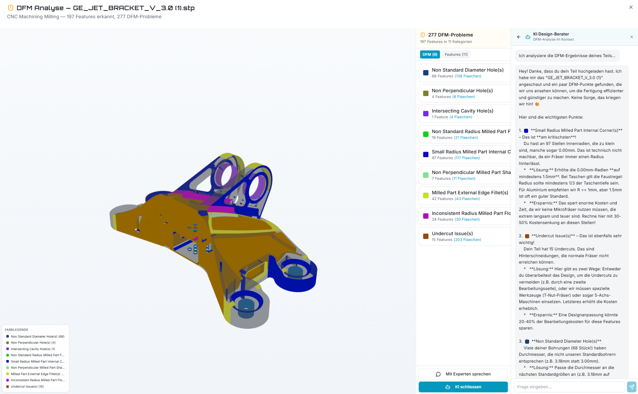The width and height of the screenshot is (638, 394).
Task: Click the warning shield icon beside DFM Analyse title
Action: click(x=10, y=8)
